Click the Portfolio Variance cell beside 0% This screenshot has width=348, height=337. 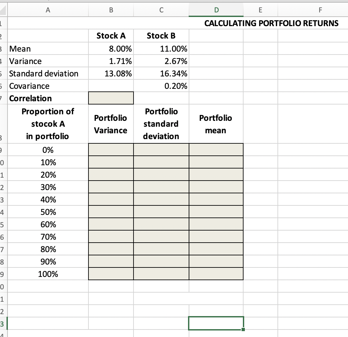(111, 150)
